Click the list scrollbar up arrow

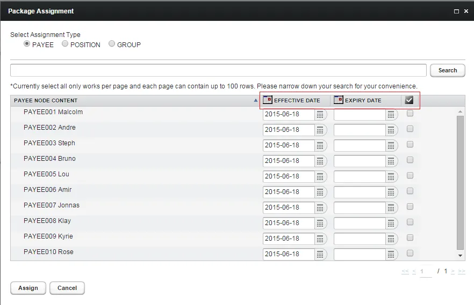460,112
